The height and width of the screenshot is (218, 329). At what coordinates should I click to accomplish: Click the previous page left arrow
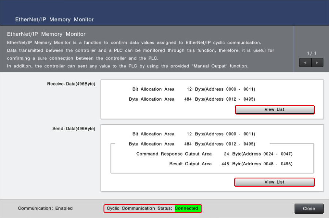(x=305, y=63)
